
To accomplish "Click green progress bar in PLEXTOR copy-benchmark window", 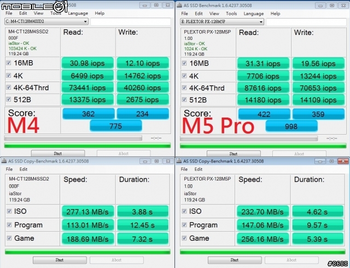I will click(262, 252).
